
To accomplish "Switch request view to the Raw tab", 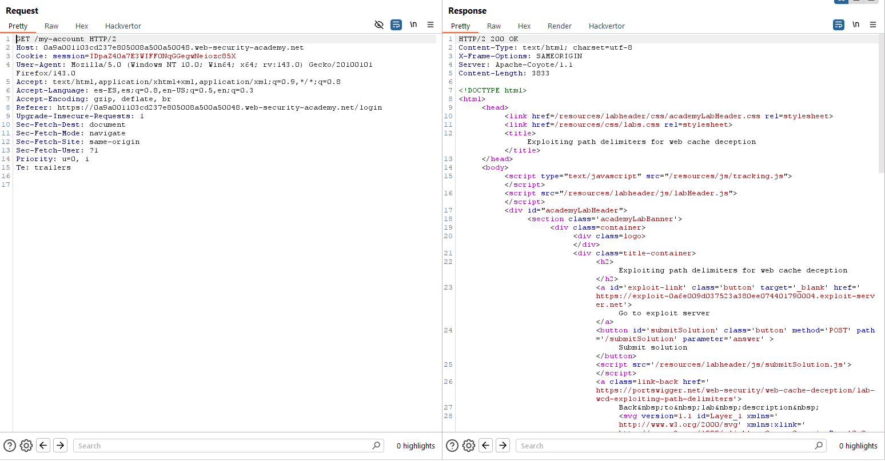I will click(x=51, y=26).
